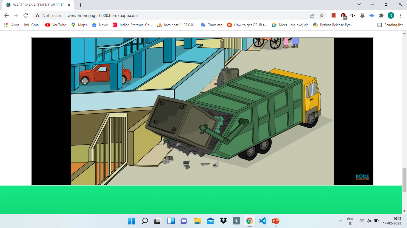
Task: Open Dropbox from the taskbar
Action: click(x=223, y=221)
